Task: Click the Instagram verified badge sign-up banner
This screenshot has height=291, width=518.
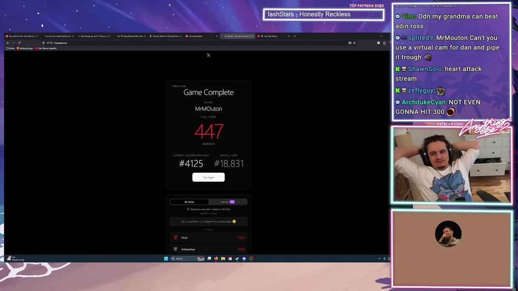Action: tap(208, 221)
